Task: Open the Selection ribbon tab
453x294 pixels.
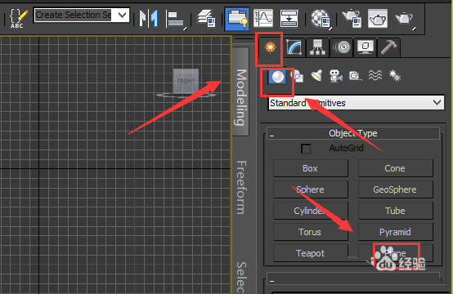Action: (x=241, y=277)
